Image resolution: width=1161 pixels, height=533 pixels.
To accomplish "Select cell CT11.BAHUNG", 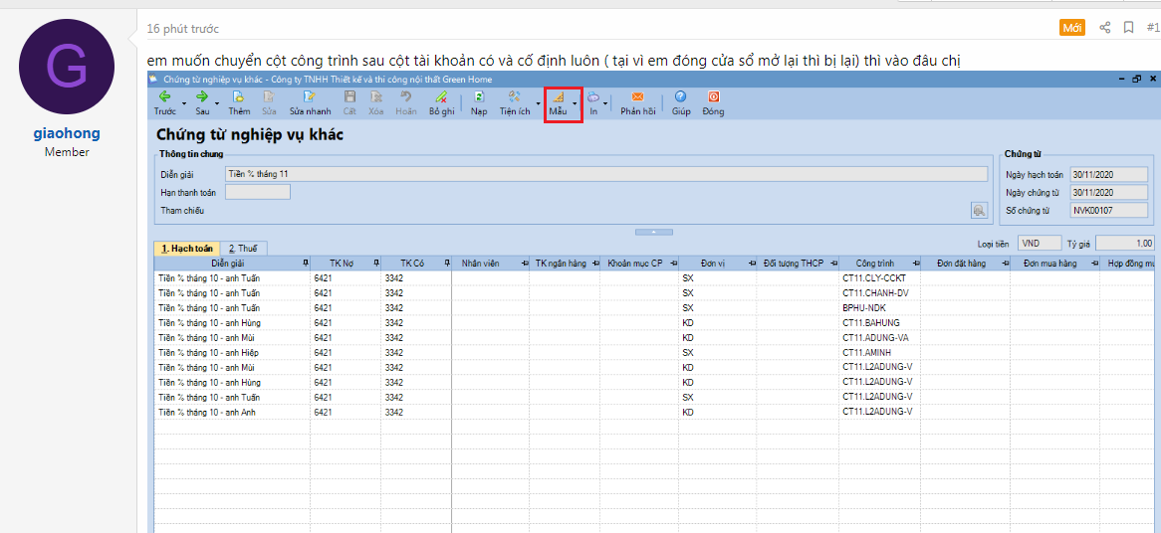I will 879,322.
